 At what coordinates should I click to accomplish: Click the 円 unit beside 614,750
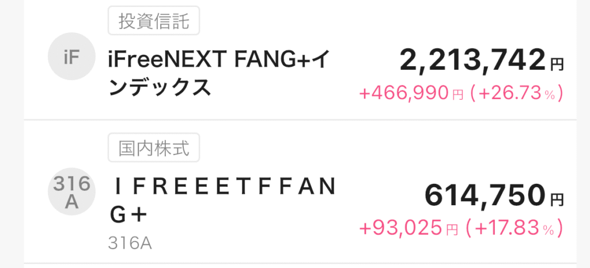pos(556,201)
